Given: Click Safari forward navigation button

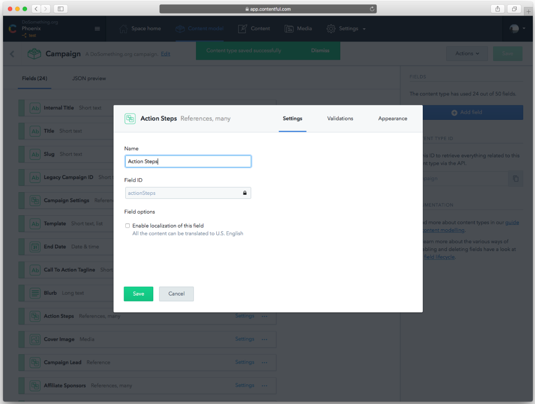Looking at the screenshot, I should (x=45, y=9).
